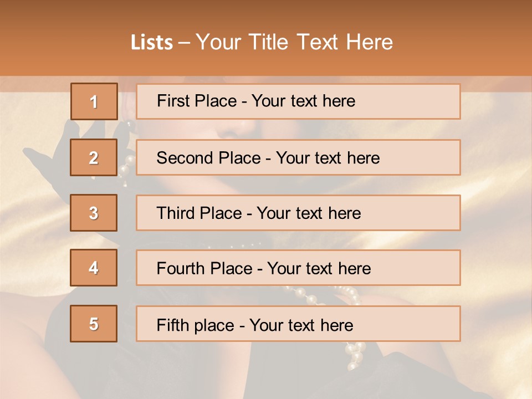Pick the number 4 box
The width and height of the screenshot is (532, 399).
pyautogui.click(x=94, y=268)
